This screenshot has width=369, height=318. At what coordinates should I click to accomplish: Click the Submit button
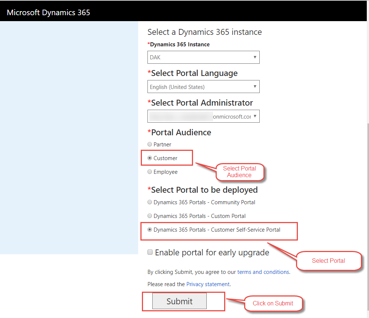pyautogui.click(x=180, y=301)
